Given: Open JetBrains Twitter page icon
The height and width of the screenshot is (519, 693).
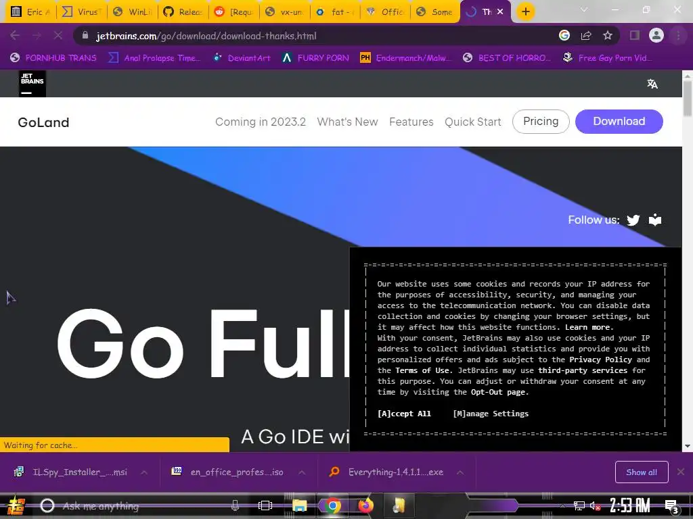Looking at the screenshot, I should tap(633, 220).
